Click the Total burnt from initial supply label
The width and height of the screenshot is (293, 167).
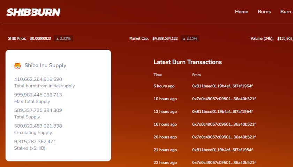[x=45, y=86]
